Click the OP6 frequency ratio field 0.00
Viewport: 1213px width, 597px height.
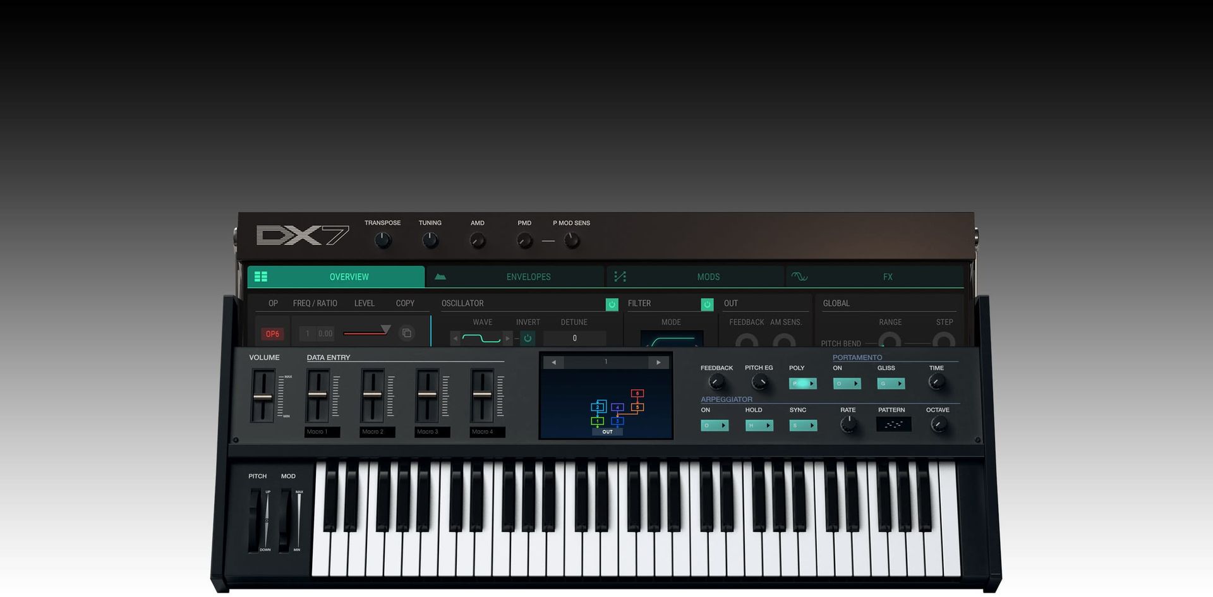tap(325, 334)
